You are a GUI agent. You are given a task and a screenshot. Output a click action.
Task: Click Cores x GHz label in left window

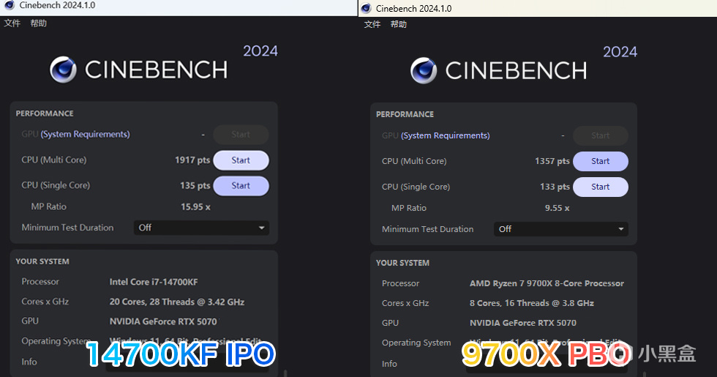[45, 302]
